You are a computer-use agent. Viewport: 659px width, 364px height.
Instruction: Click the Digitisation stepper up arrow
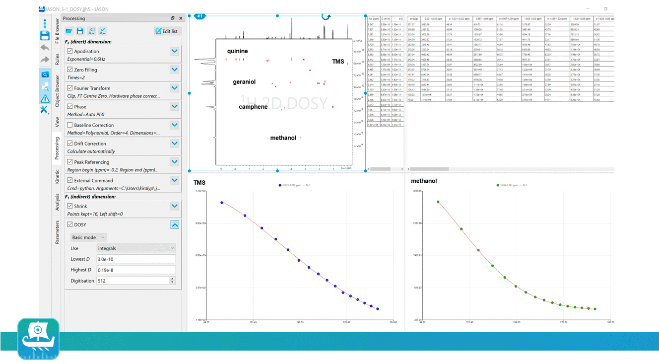[172, 279]
